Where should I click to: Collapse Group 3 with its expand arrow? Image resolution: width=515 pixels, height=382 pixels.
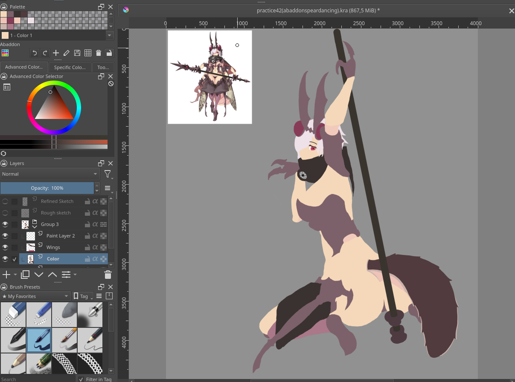click(x=35, y=227)
